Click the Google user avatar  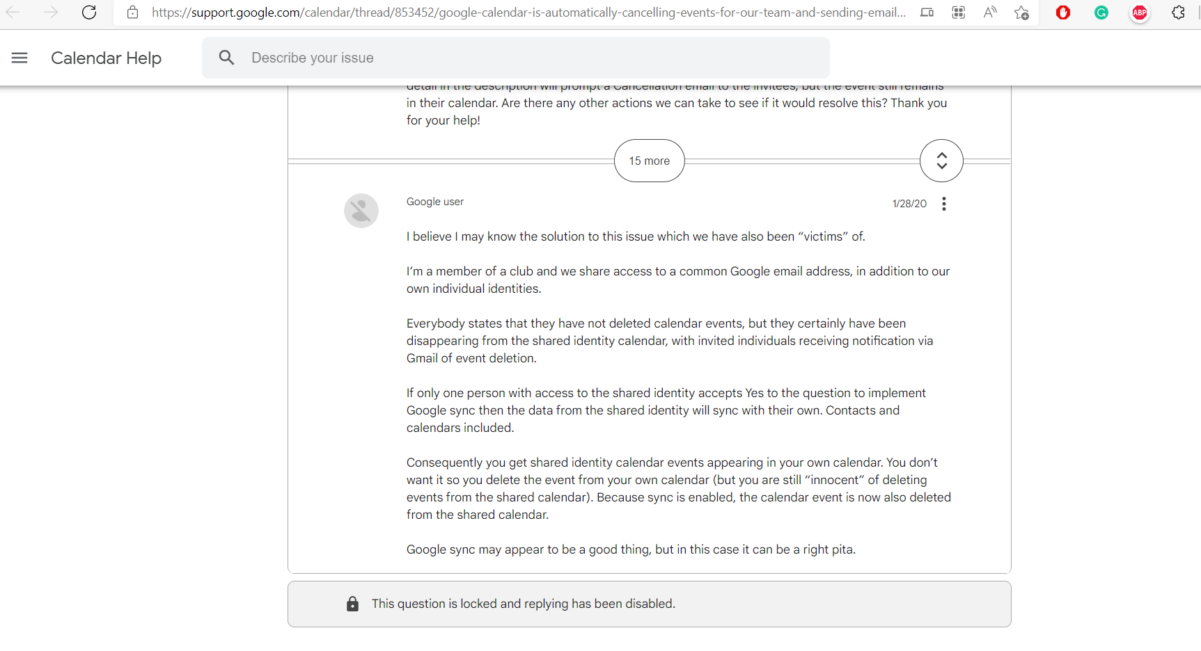coord(361,211)
